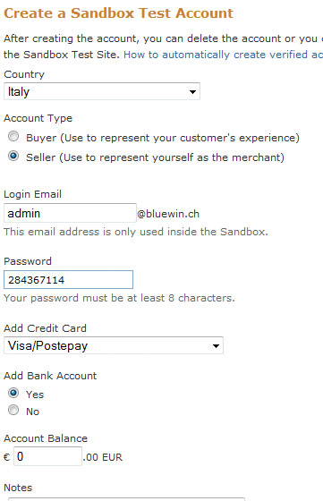Viewport: 323px width, 501px height.
Task: Click the Buyer option label text
Action: [163, 138]
